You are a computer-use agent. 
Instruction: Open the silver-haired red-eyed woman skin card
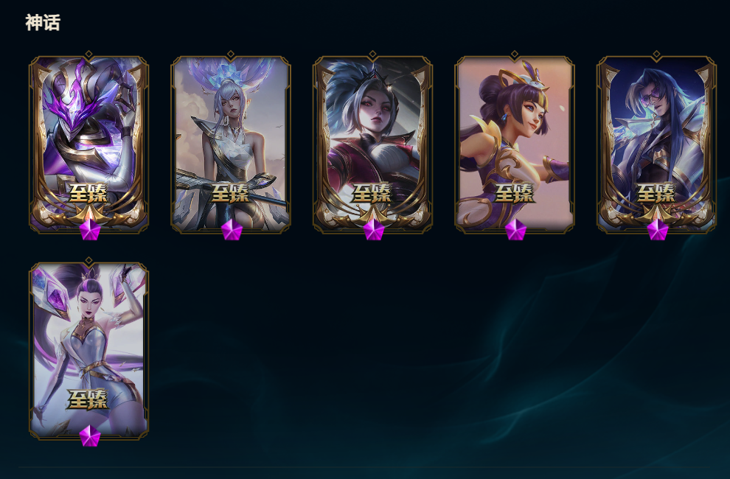372,144
